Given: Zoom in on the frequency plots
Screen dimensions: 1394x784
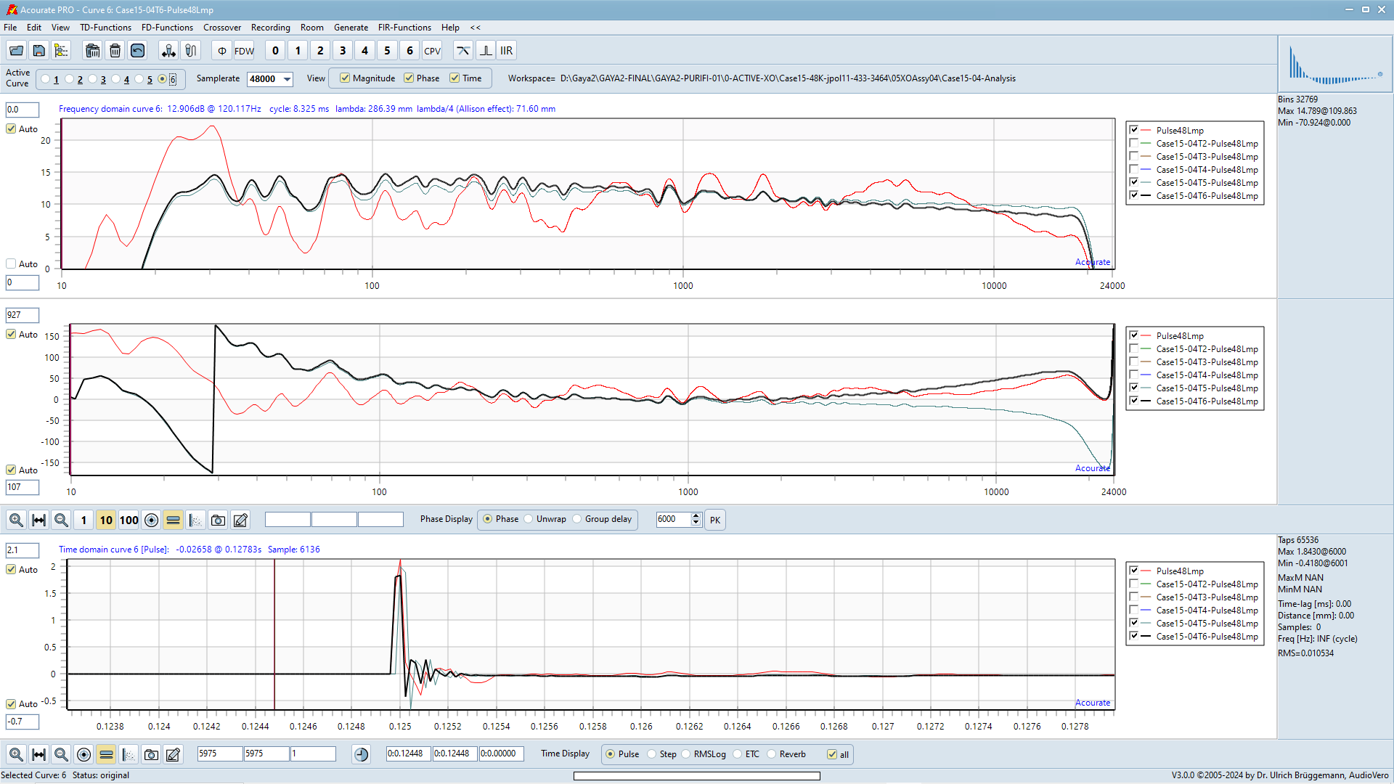Looking at the screenshot, I should pyautogui.click(x=16, y=520).
